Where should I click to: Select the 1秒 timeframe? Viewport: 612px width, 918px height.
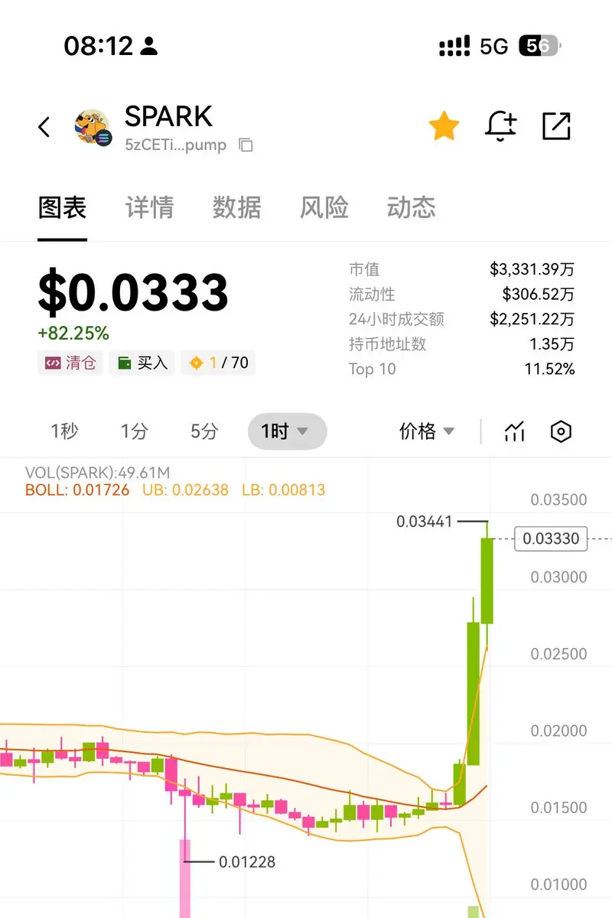64,431
